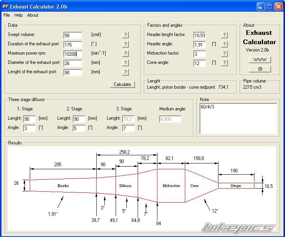The image size is (285, 237).
Task: Focus the Cone angle field
Action: click(x=200, y=63)
